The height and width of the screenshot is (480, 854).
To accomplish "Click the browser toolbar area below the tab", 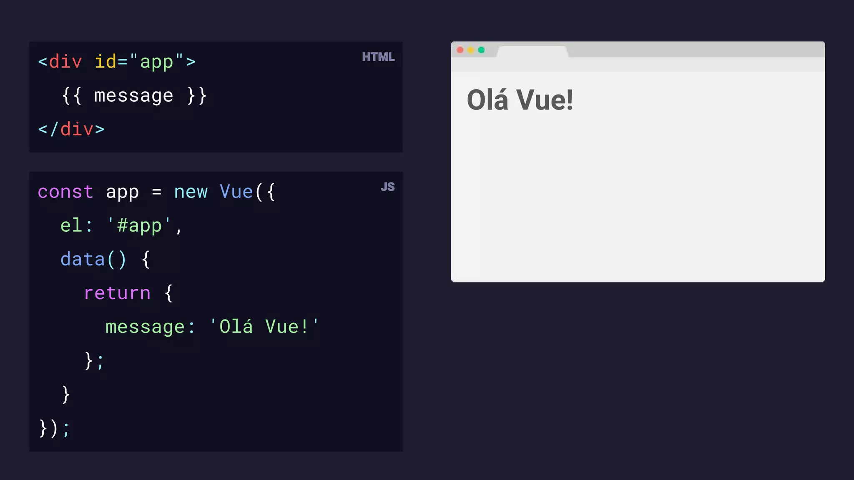I will click(638, 64).
